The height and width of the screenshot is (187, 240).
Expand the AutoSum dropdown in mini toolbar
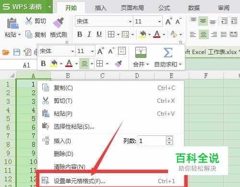click(x=180, y=65)
